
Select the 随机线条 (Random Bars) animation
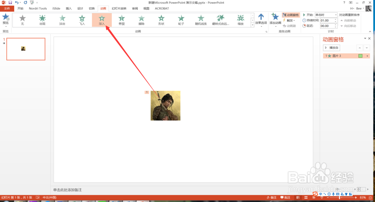(x=201, y=20)
